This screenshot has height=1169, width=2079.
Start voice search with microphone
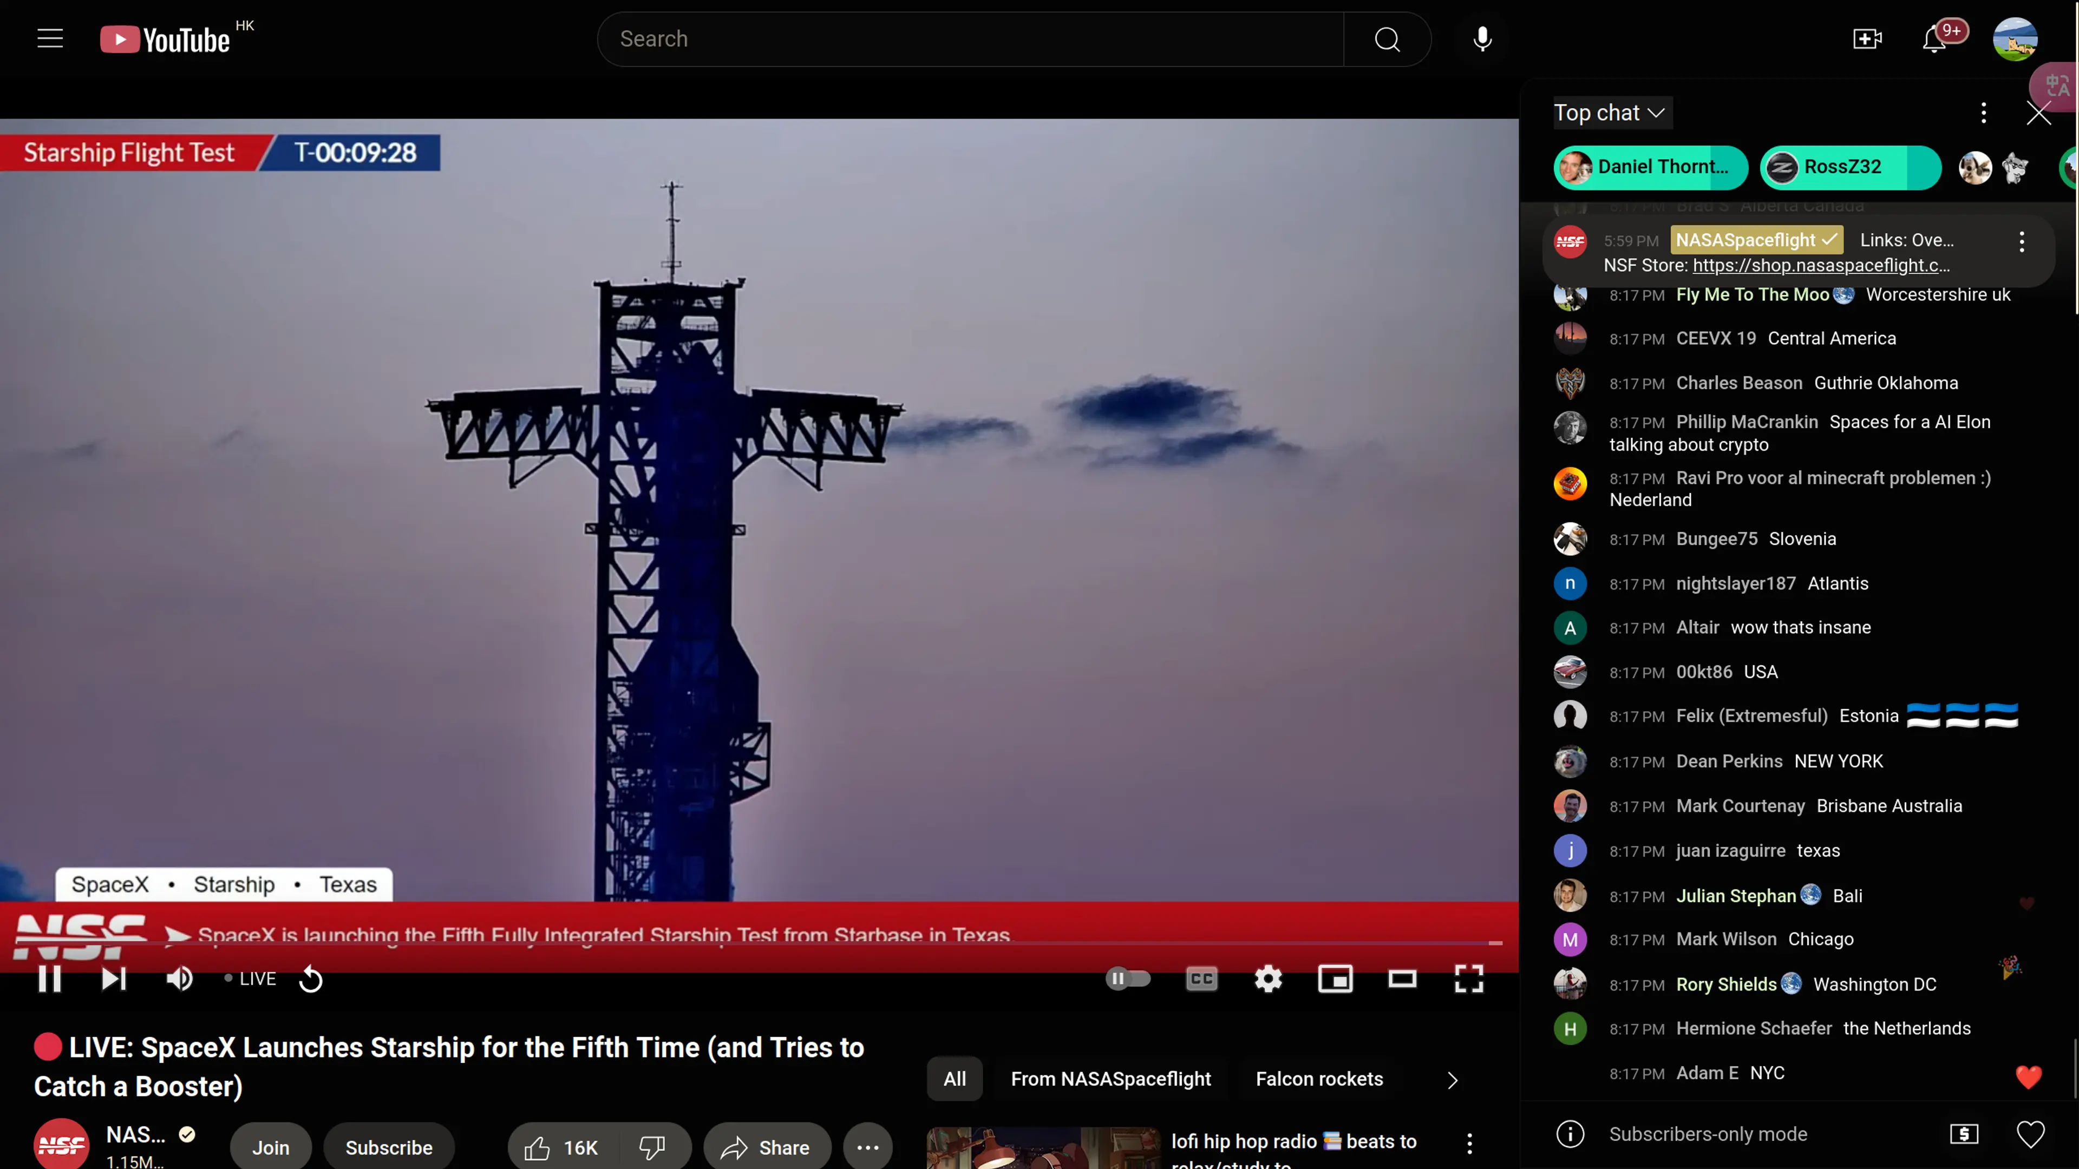(x=1482, y=39)
